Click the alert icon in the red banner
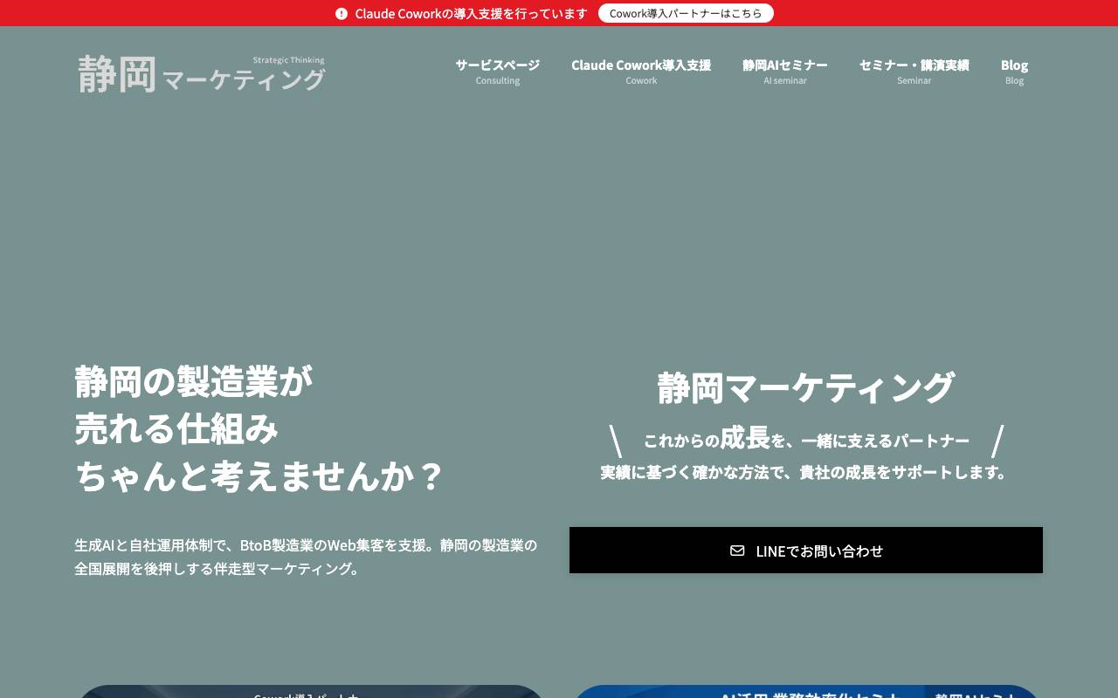 pos(342,13)
